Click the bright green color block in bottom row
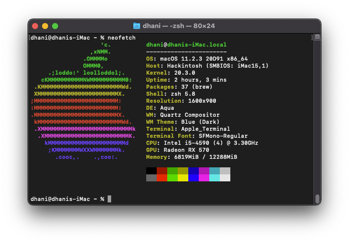 [x=172, y=178]
